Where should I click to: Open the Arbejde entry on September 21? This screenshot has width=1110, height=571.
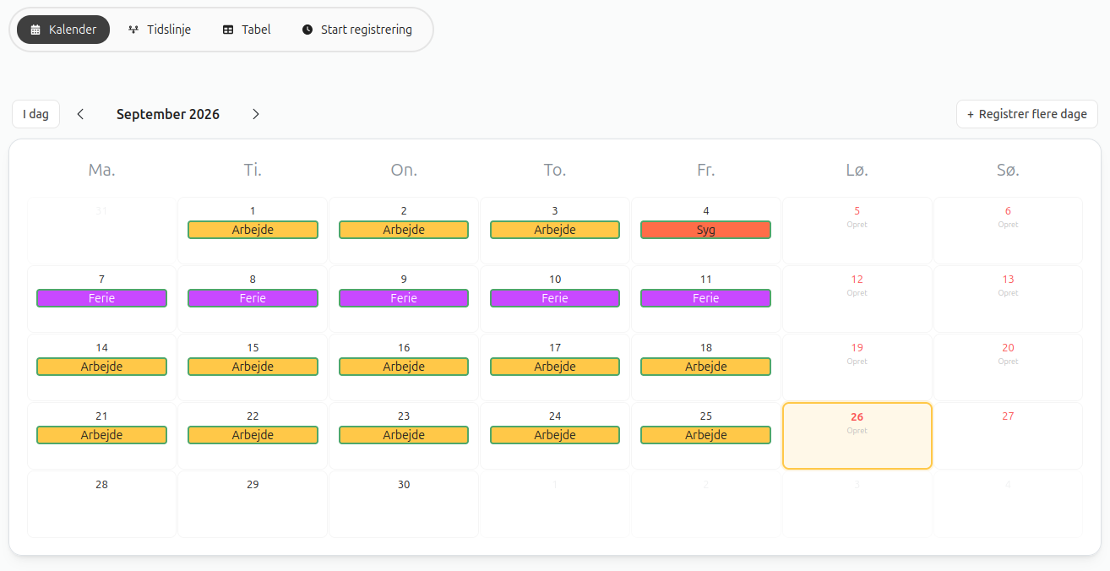coord(101,435)
